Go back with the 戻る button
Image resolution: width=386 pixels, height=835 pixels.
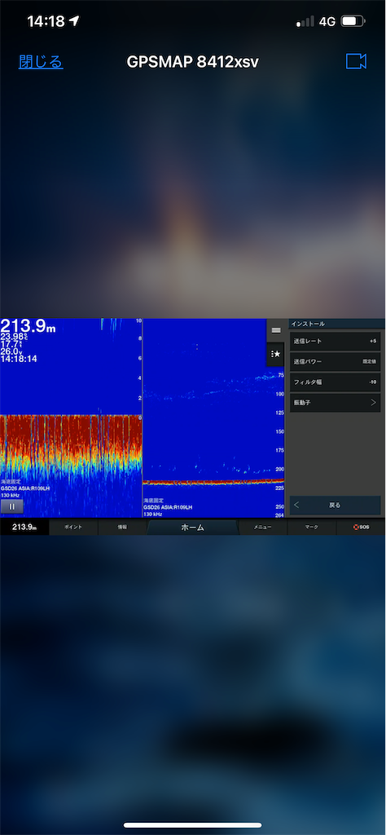pos(335,505)
